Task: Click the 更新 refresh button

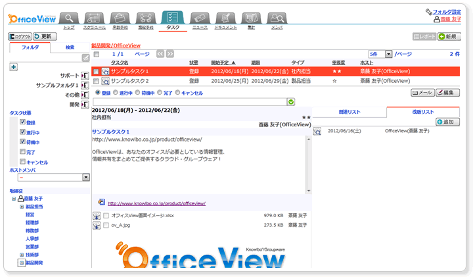Action: point(45,37)
